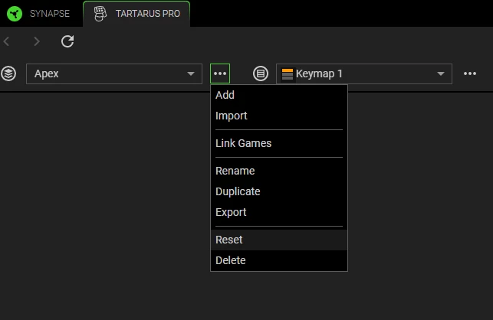
Task: Open the Synapse tab
Action: [41, 14]
